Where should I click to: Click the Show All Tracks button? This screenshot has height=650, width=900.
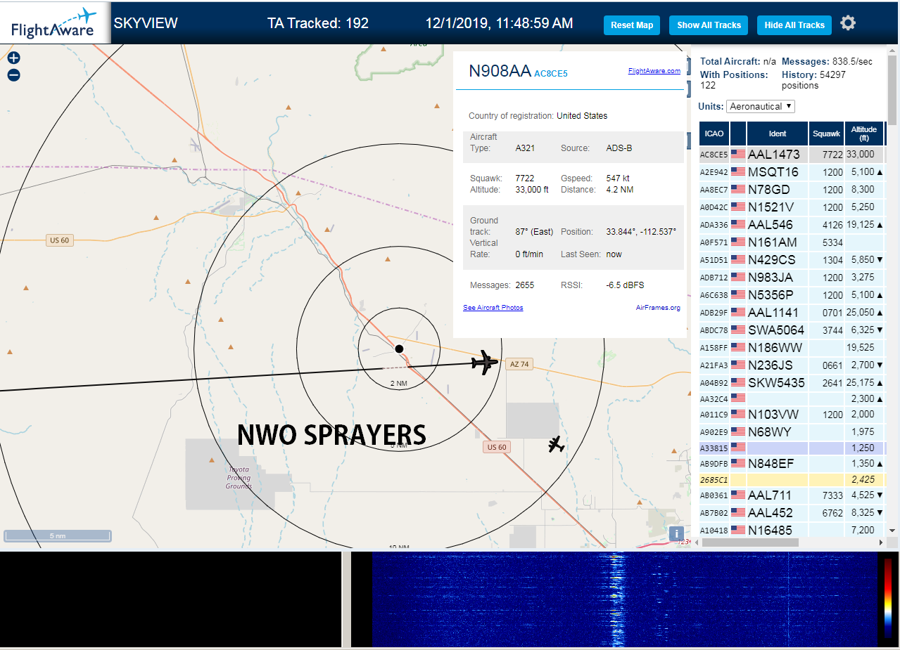point(709,25)
